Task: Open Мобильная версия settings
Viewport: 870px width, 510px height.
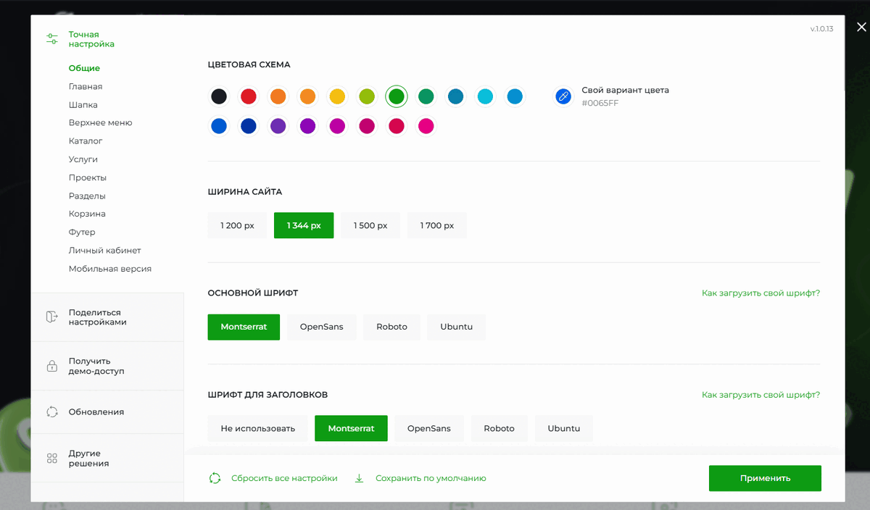Action: coord(110,269)
